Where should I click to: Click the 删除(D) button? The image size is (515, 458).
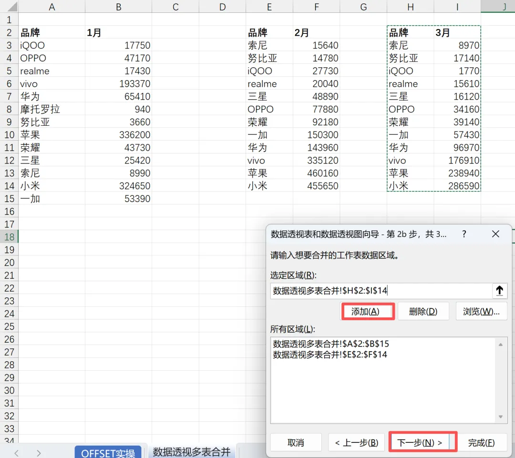[x=423, y=311]
